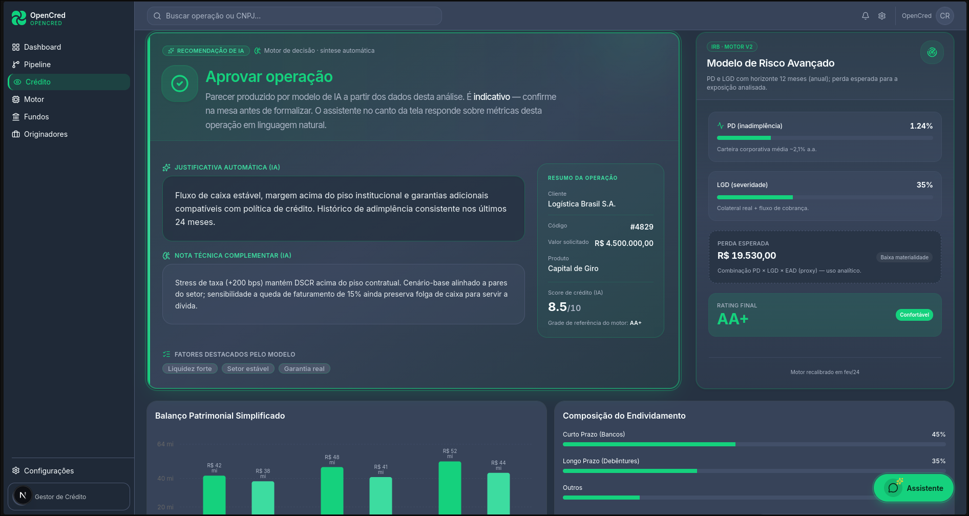Click the 8.5/10 credit score

click(564, 307)
